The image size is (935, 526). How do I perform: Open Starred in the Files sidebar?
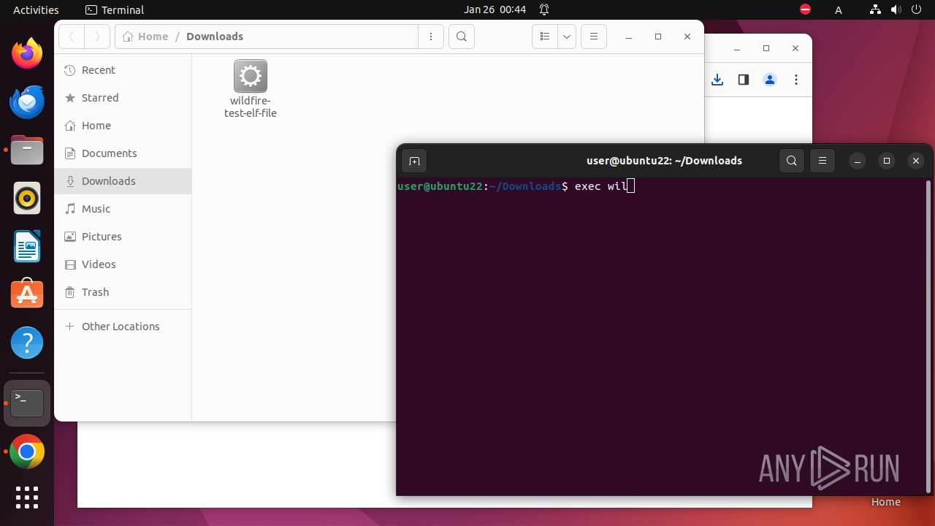point(123,98)
